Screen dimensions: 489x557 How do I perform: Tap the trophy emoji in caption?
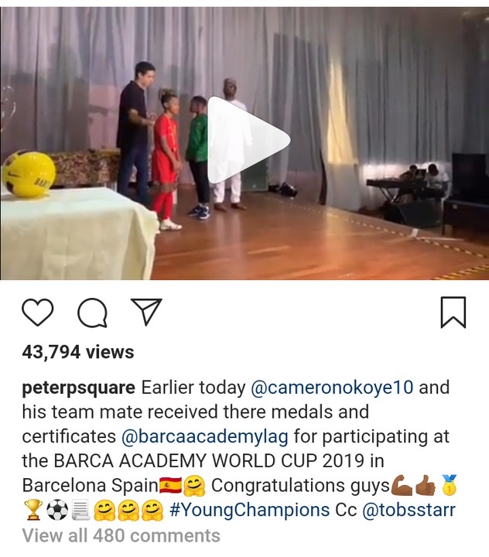tap(34, 510)
